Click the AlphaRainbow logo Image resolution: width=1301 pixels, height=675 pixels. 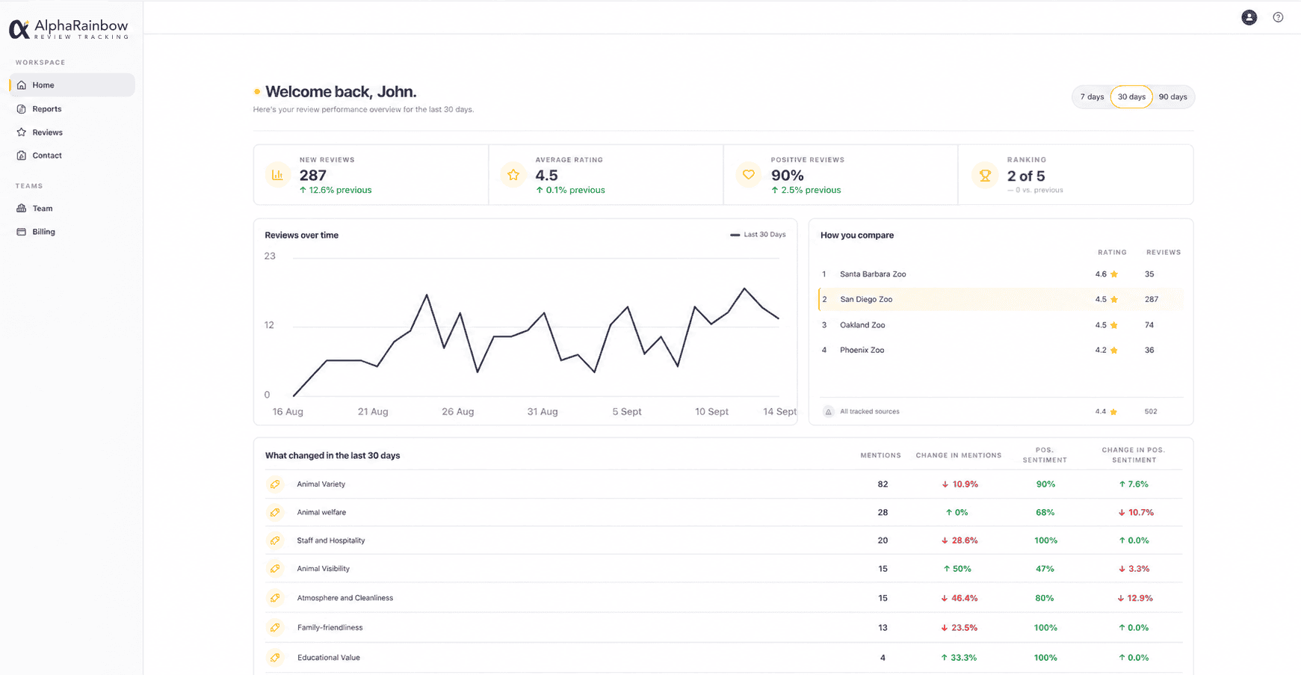coord(69,29)
